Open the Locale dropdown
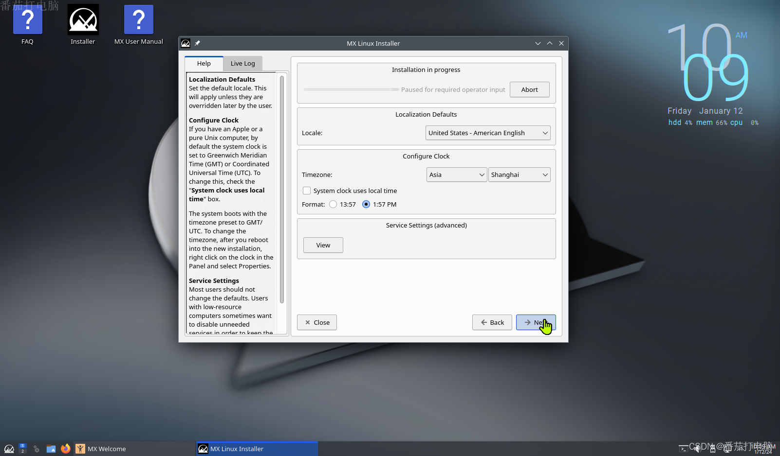This screenshot has height=456, width=780. coord(488,133)
